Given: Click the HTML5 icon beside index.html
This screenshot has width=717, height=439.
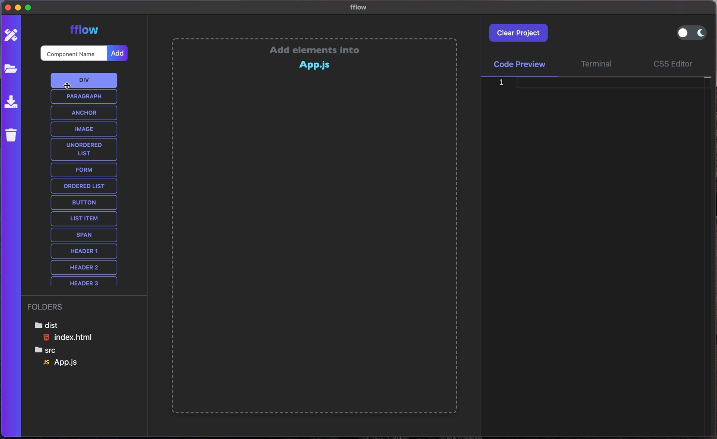Looking at the screenshot, I should point(46,337).
